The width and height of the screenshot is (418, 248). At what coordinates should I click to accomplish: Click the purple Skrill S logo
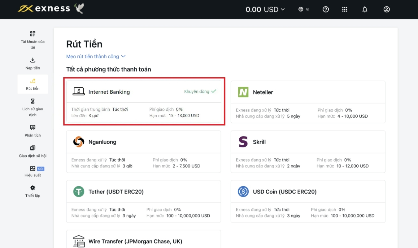[x=243, y=142]
